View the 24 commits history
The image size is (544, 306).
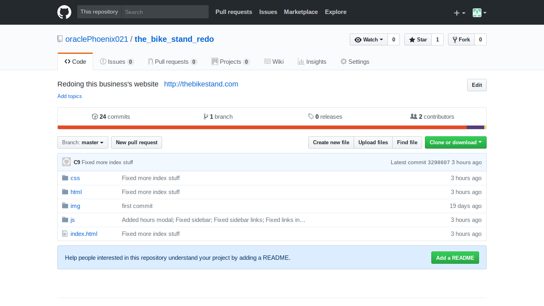[111, 117]
